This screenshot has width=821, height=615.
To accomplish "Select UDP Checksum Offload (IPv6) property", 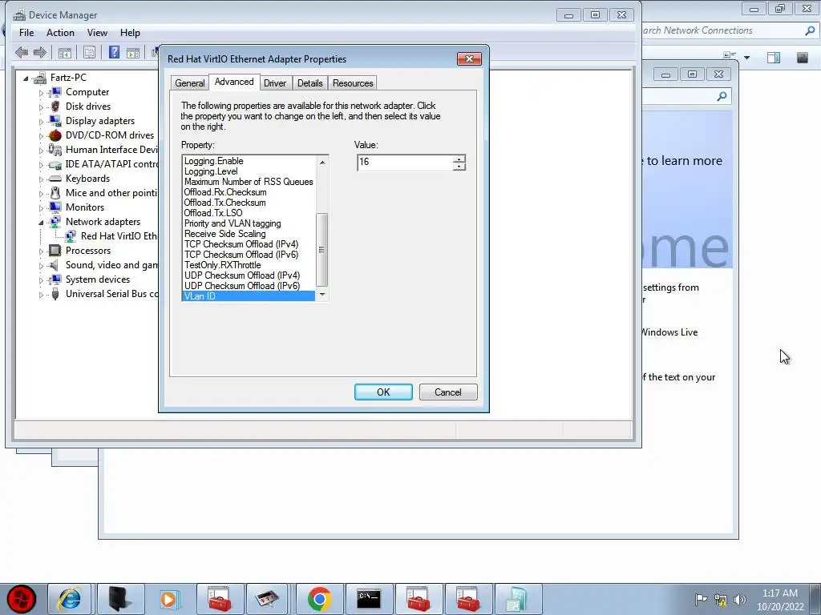I will [x=242, y=286].
